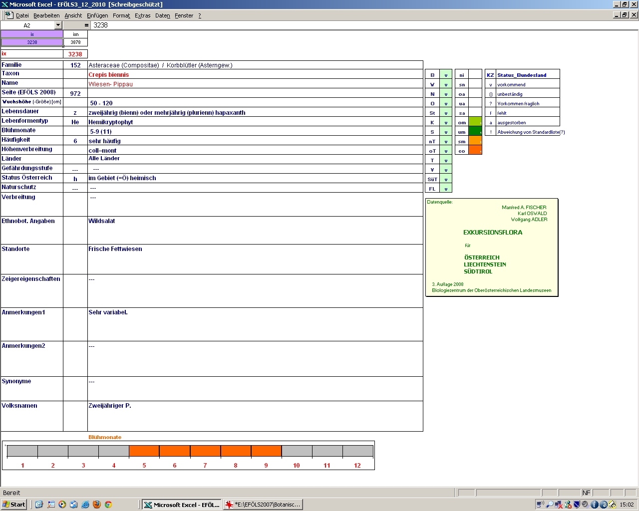Viewport: 639px width, 511px height.
Task: Select the Volksnamen cell Zweijähriger P.
Action: point(255,416)
